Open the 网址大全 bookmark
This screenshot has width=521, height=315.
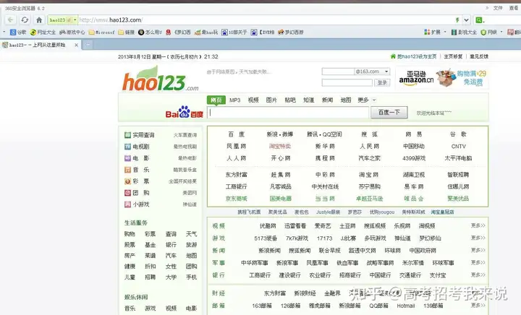click(x=43, y=33)
